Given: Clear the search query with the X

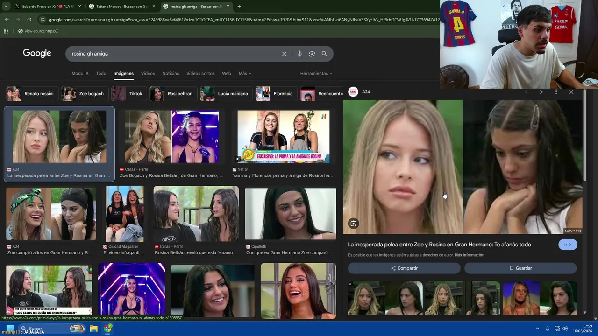Looking at the screenshot, I should click(284, 54).
